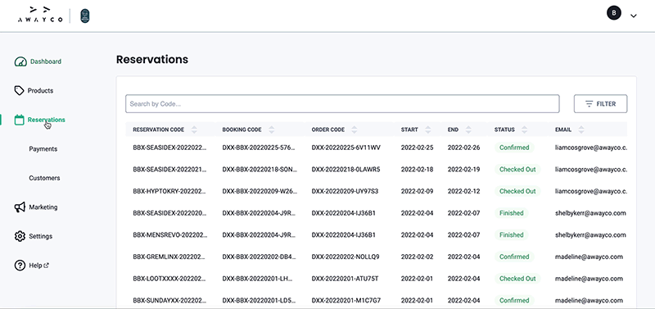Click booking code DXX-BBX-20220218-SON…
The width and height of the screenshot is (655, 309).
click(x=260, y=170)
